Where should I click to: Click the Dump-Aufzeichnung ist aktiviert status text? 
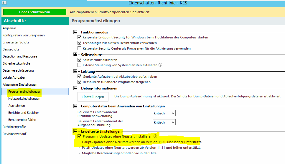[x=198, y=96]
